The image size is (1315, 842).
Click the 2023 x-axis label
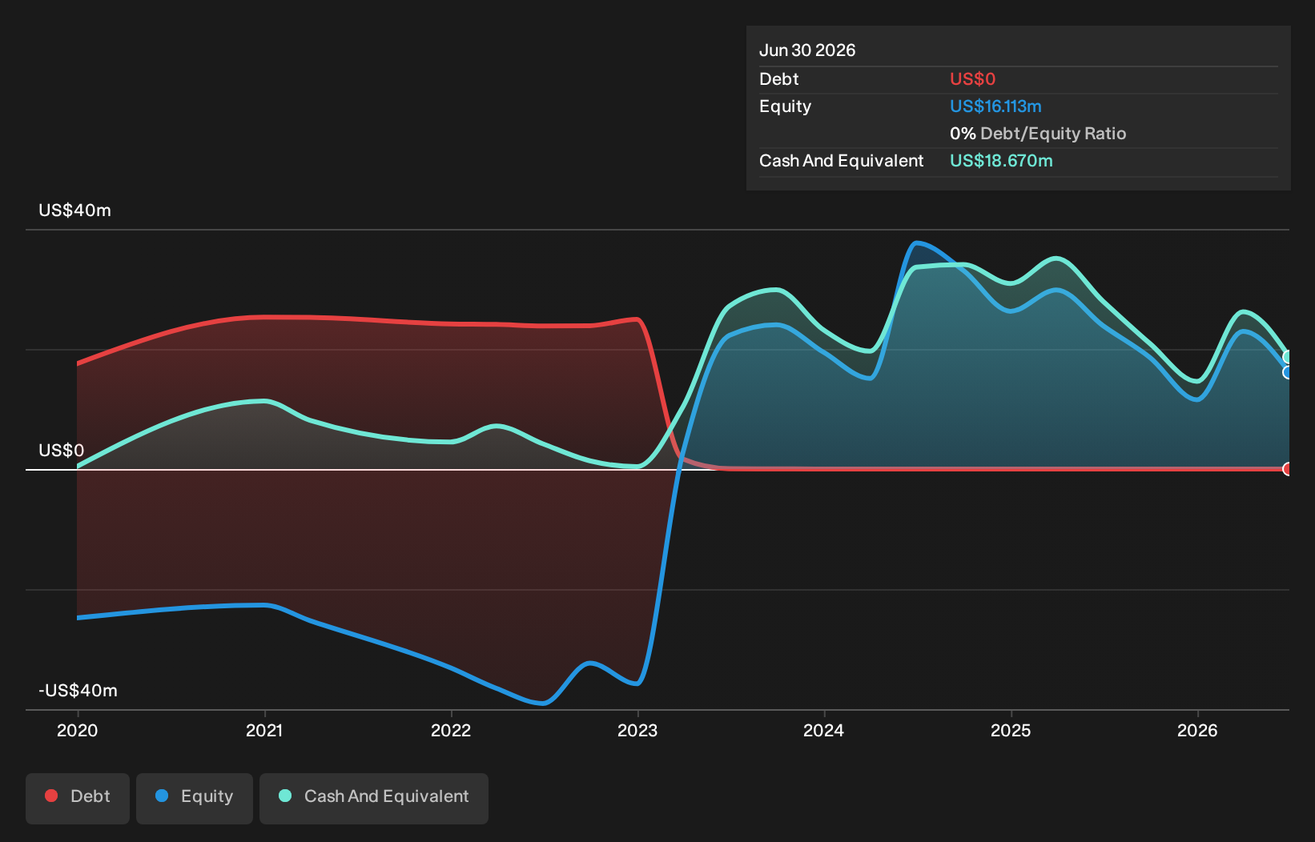pos(637,730)
